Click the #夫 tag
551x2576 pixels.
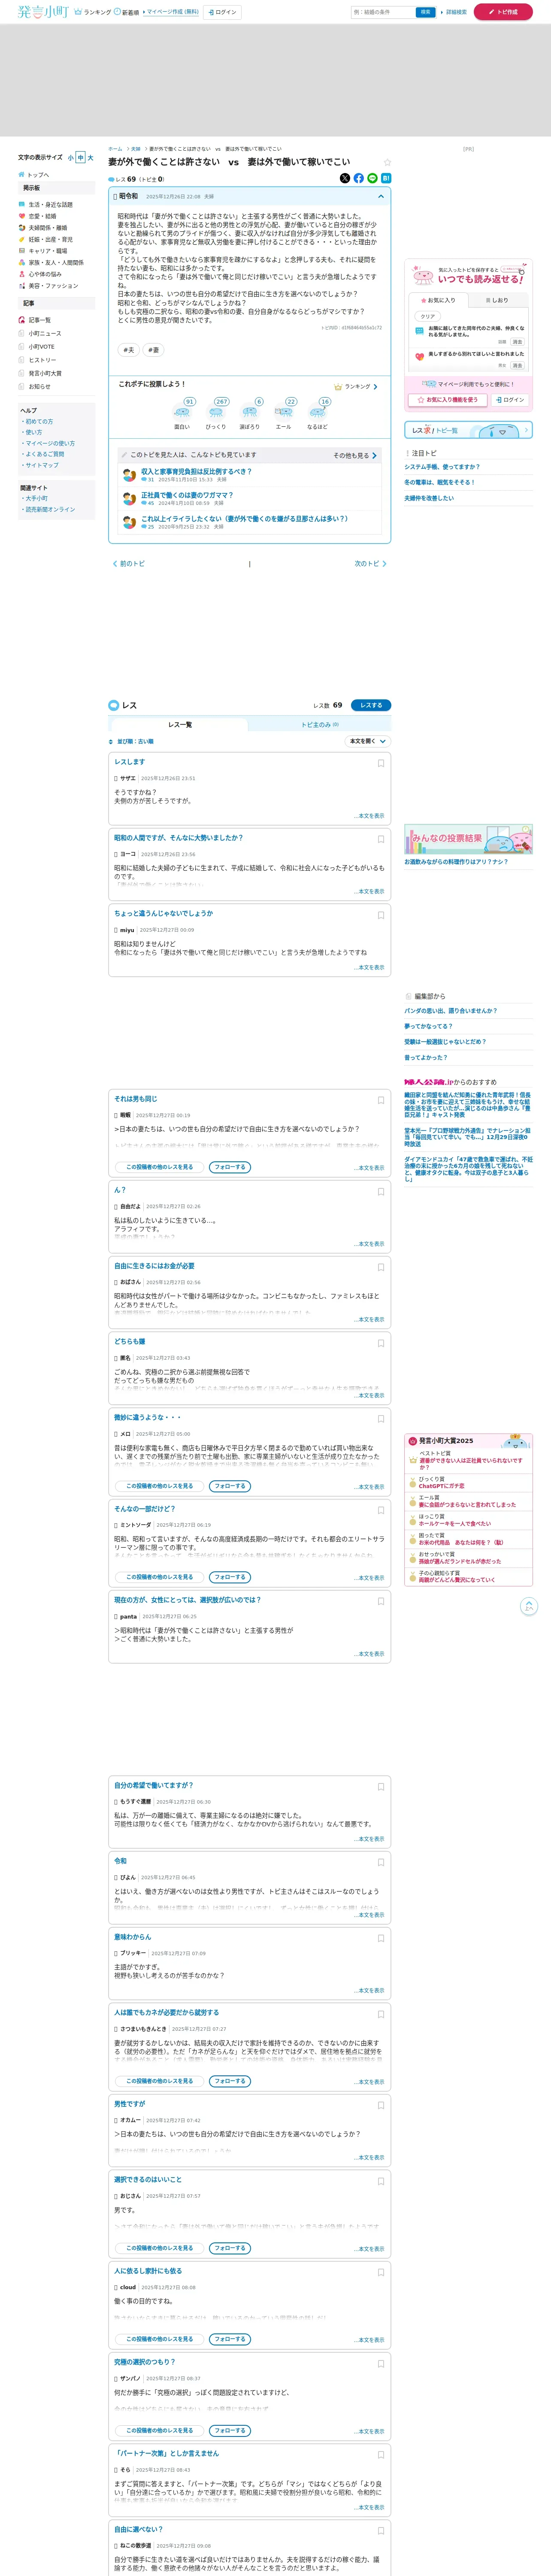click(x=129, y=350)
